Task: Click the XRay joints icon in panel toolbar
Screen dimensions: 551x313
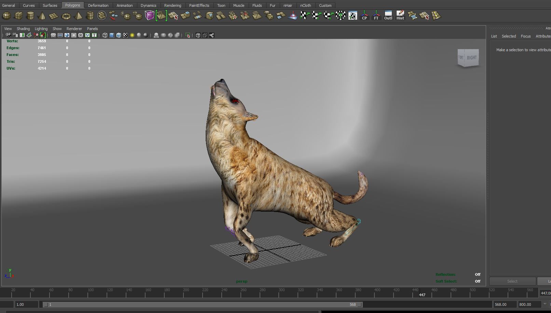Action: point(211,35)
